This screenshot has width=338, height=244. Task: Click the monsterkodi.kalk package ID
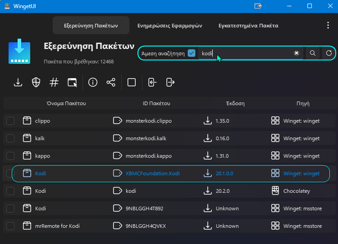(x=146, y=138)
